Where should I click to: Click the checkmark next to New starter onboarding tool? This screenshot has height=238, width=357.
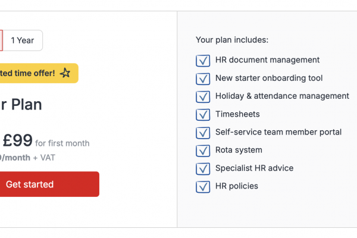coord(203,79)
